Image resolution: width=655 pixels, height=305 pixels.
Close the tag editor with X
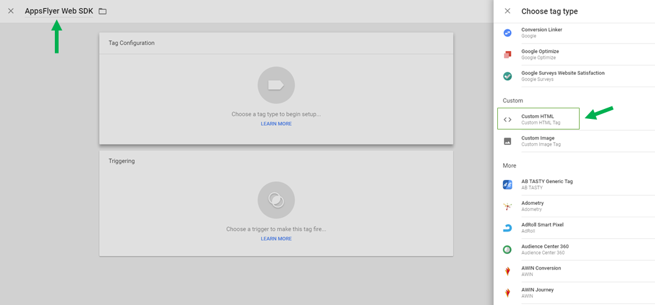click(x=11, y=11)
